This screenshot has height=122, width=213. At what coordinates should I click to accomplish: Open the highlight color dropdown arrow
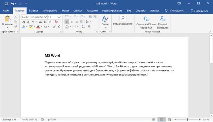(34, 27)
